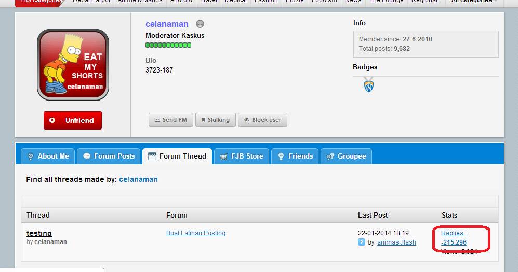
Task: Open celanaman's Bart Simpson avatar image
Action: coord(73,65)
